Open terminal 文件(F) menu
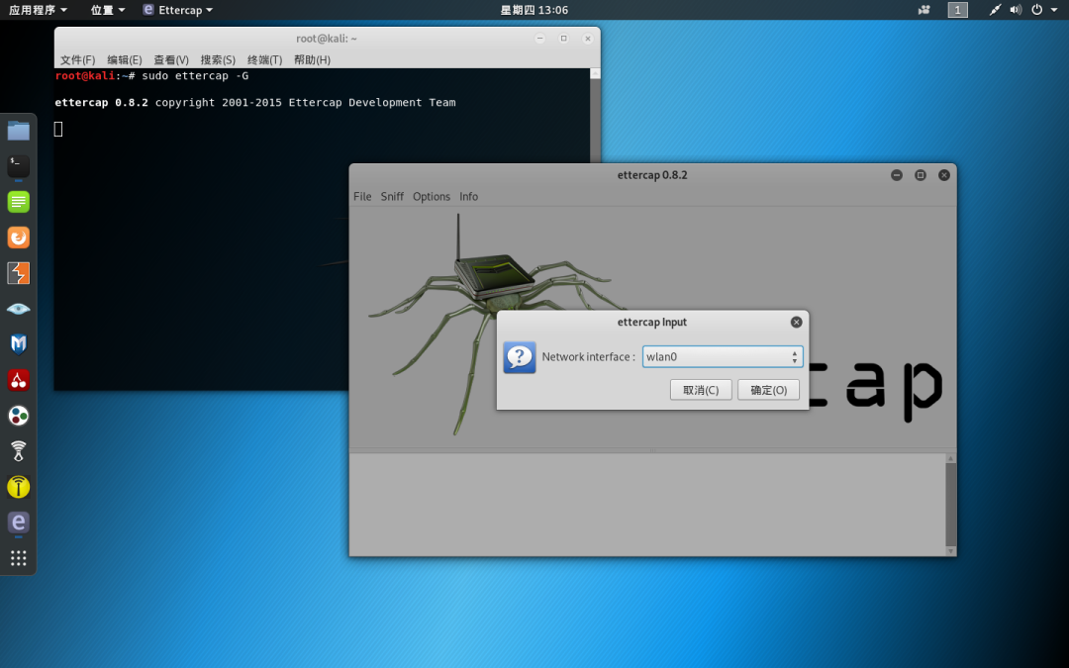This screenshot has width=1069, height=668. click(x=78, y=60)
